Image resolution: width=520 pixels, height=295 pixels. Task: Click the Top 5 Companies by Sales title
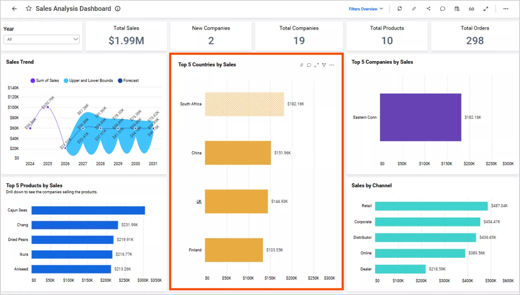click(x=382, y=62)
